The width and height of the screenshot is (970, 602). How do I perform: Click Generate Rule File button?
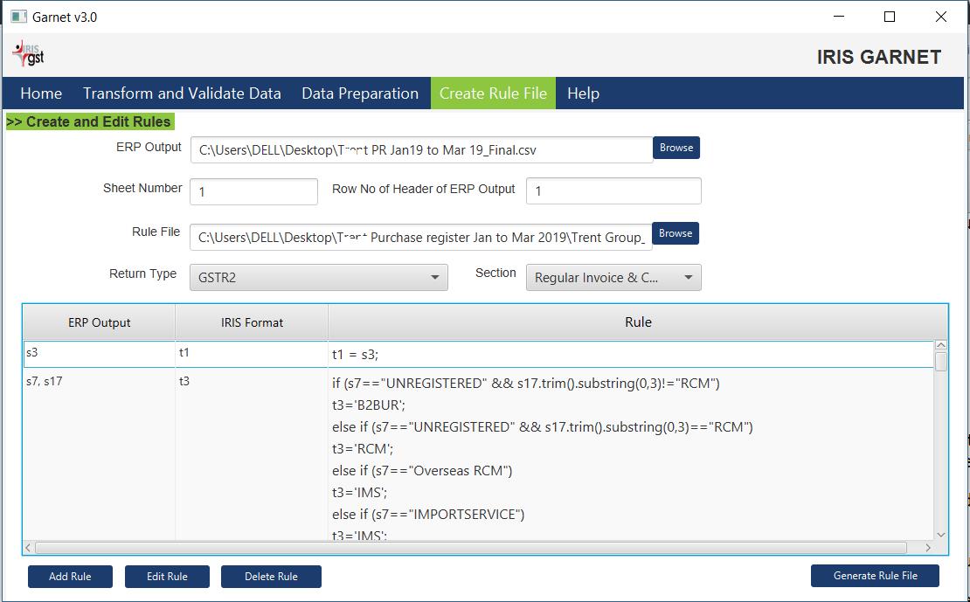pyautogui.click(x=876, y=576)
